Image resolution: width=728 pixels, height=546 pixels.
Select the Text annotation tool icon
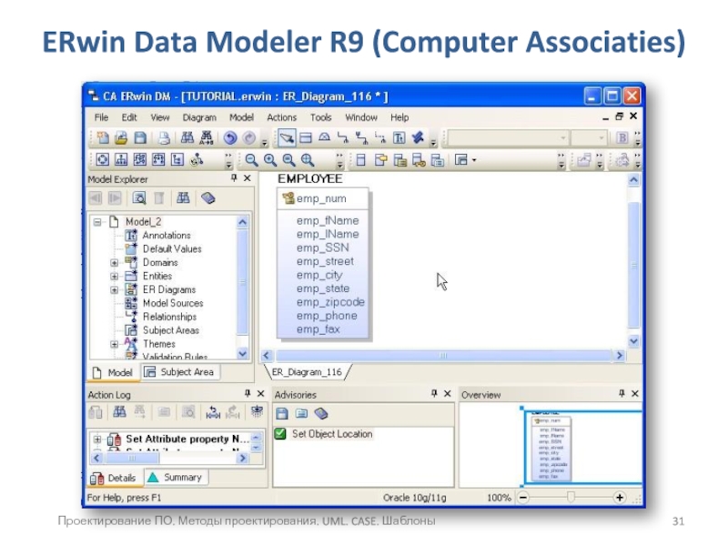399,138
